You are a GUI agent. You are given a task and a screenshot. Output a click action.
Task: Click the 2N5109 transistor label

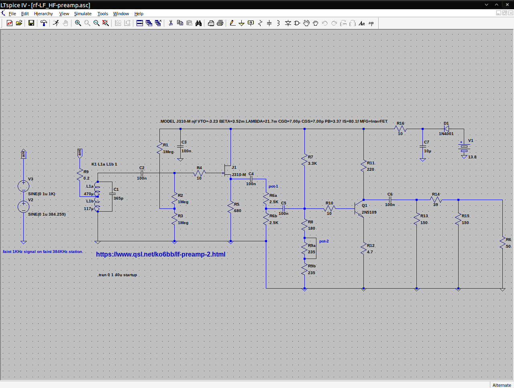pyautogui.click(x=369, y=212)
